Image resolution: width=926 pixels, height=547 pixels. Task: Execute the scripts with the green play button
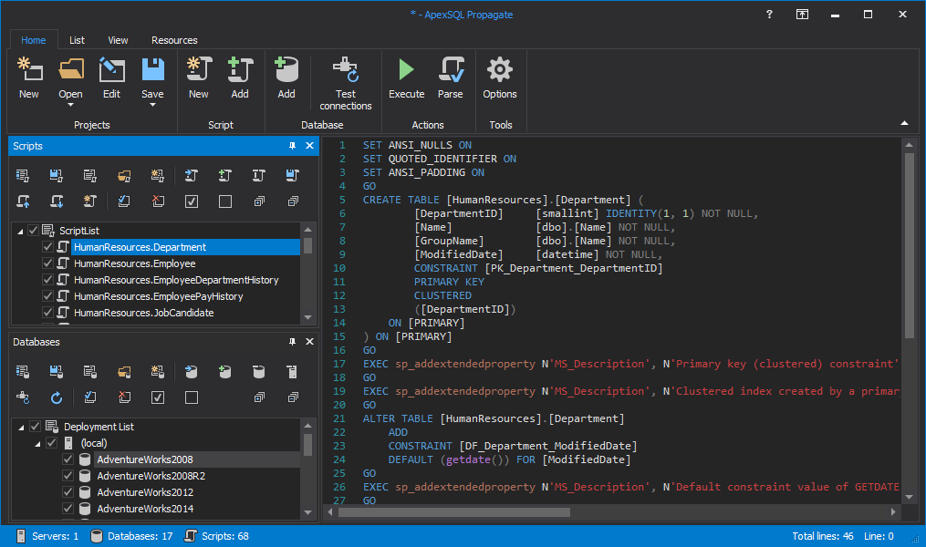click(x=406, y=77)
